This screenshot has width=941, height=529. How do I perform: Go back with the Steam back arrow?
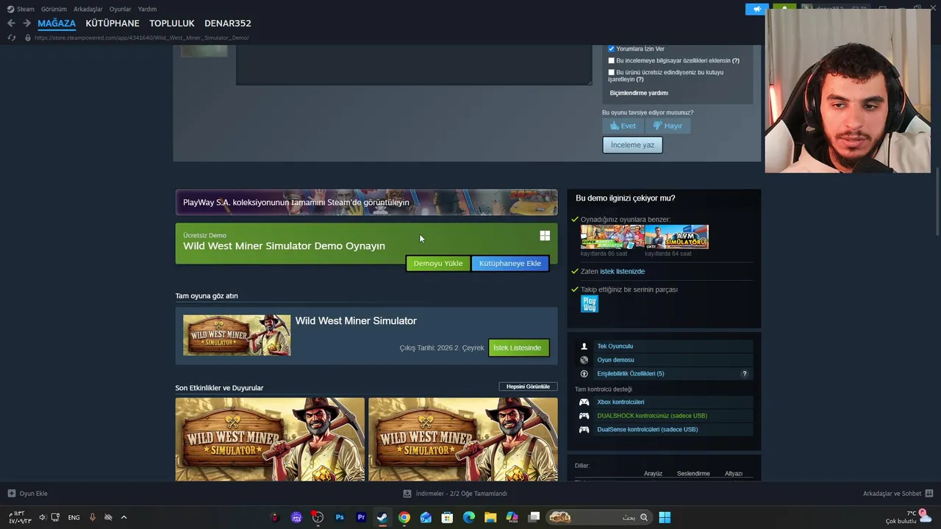(x=11, y=24)
